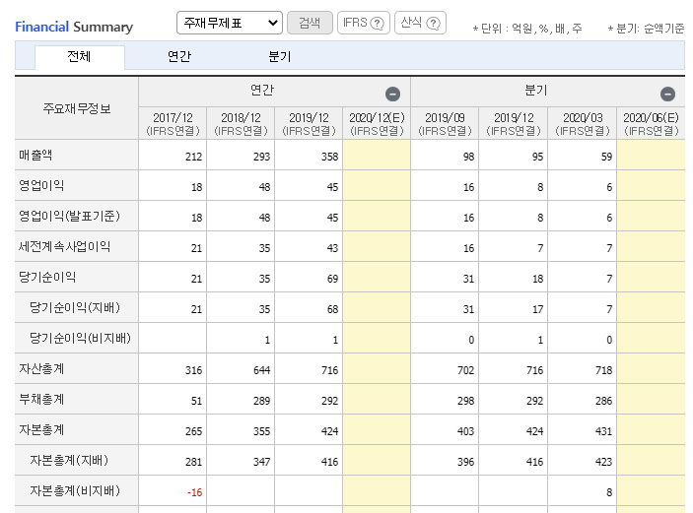The height and width of the screenshot is (513, 693).
Task: Click 당기순이익(지배) value 68
Action: 332,309
